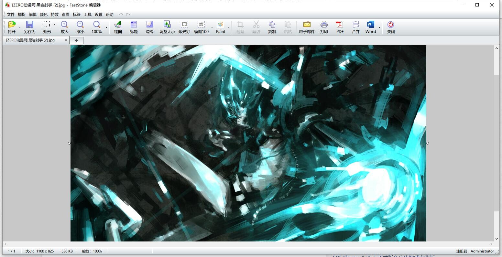Screen dimensions: 502x257
Task: Expand the Paint dropdown arrow
Action: pyautogui.click(x=229, y=27)
